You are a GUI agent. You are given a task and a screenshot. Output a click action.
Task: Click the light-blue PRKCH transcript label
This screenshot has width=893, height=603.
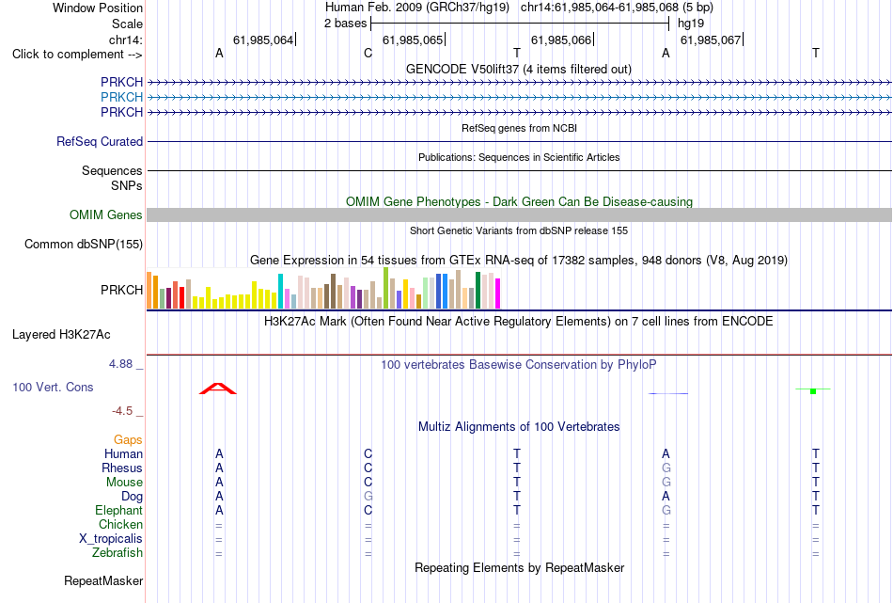121,98
